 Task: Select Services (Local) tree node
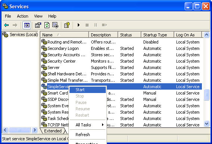tap(24, 35)
